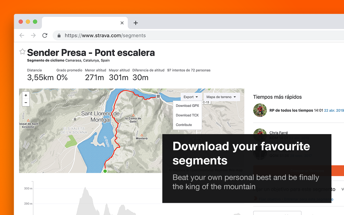Click the Tossal de Sant Cristòfol peak marker

(28, 121)
